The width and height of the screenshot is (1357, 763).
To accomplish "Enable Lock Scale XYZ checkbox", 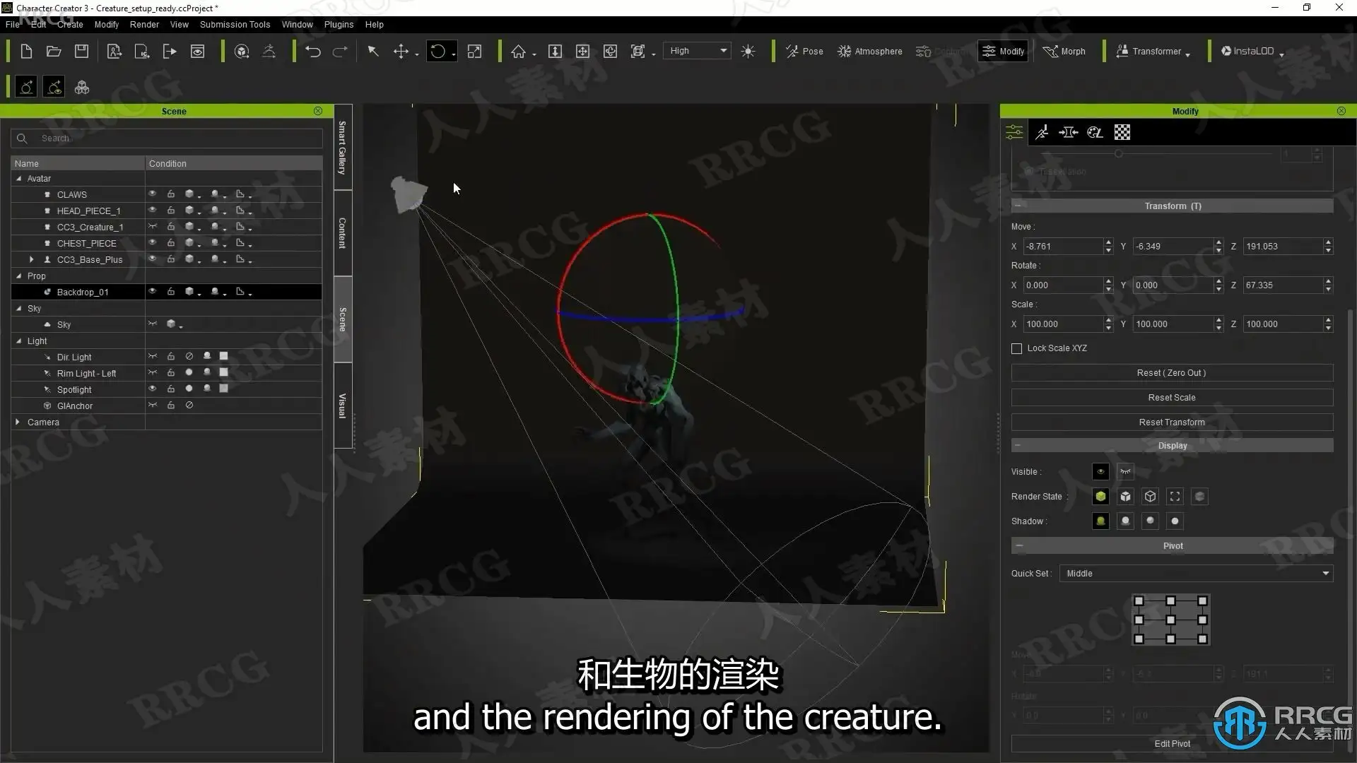I will click(1016, 348).
